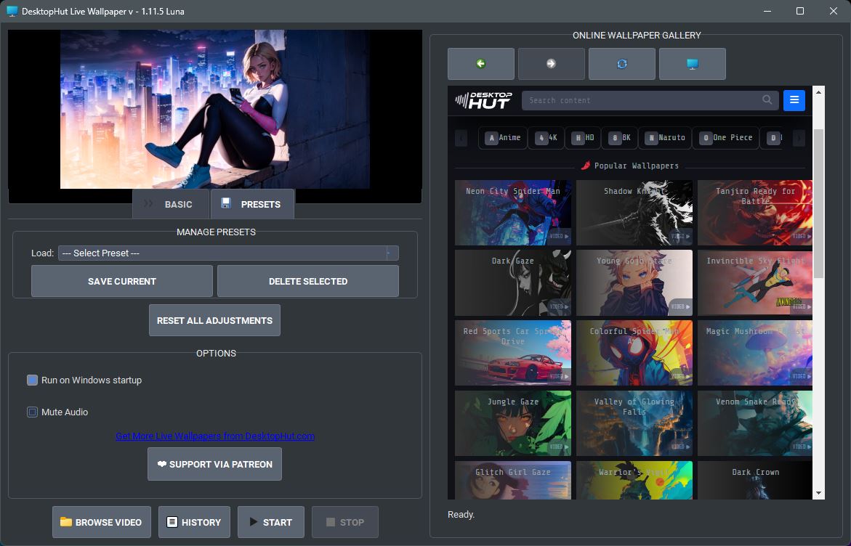Open the blue hamburger menu
The image size is (851, 546).
pyautogui.click(x=794, y=100)
